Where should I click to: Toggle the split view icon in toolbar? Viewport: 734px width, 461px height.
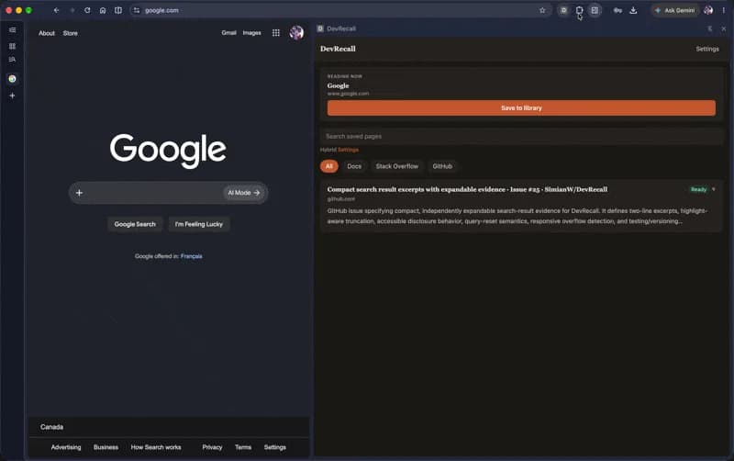(118, 10)
